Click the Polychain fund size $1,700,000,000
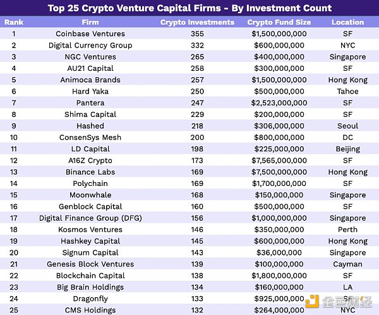The image size is (379, 315). (279, 183)
